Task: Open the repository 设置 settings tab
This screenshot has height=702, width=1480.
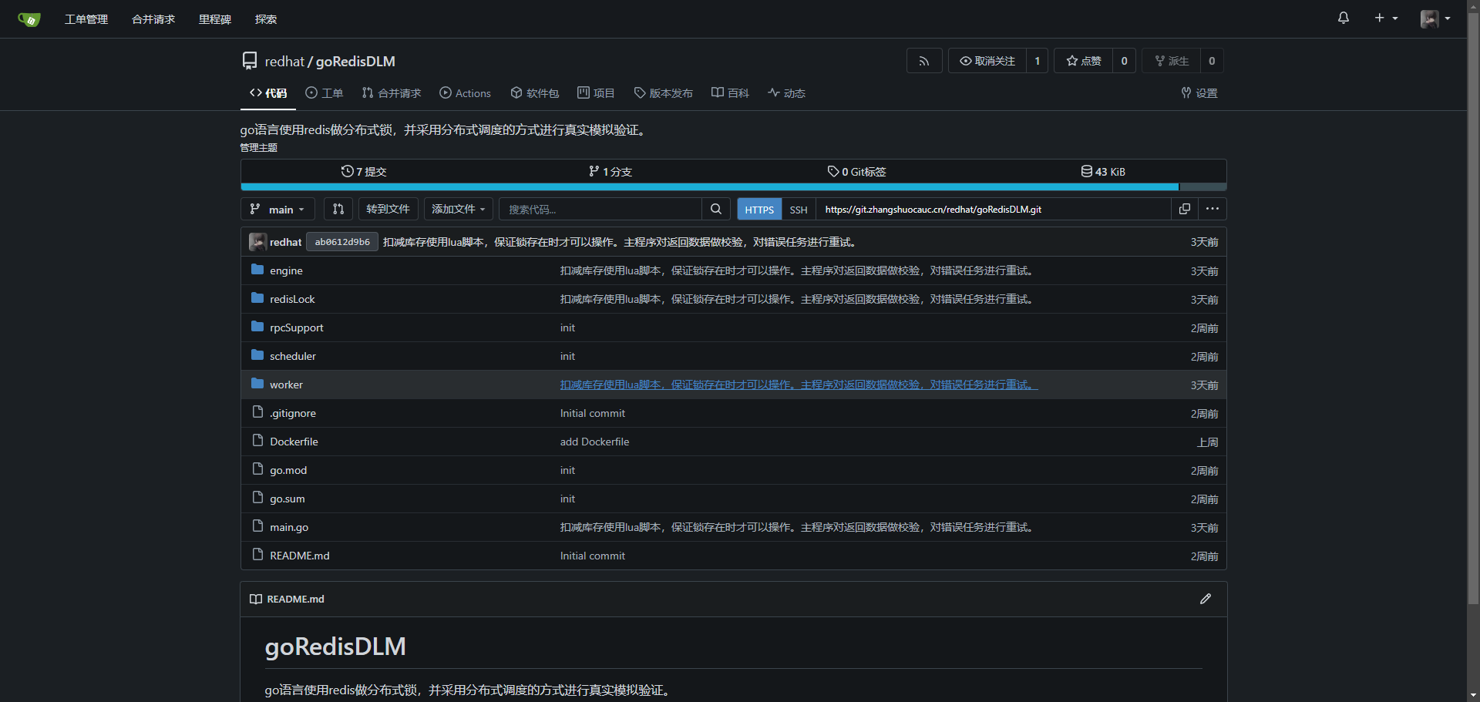Action: click(1199, 93)
